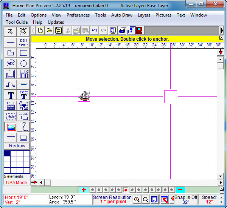Open the Fill pattern tool
Image resolution: width=227 pixels, height=208 pixels.
pos(11,106)
